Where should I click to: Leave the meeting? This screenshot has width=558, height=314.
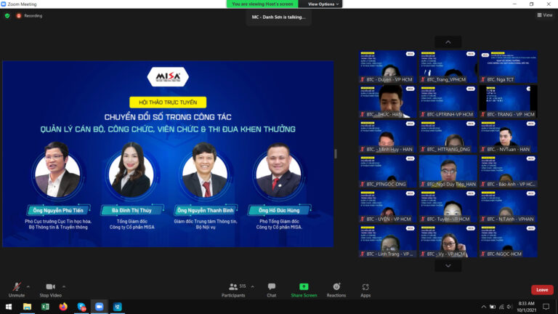(x=541, y=289)
